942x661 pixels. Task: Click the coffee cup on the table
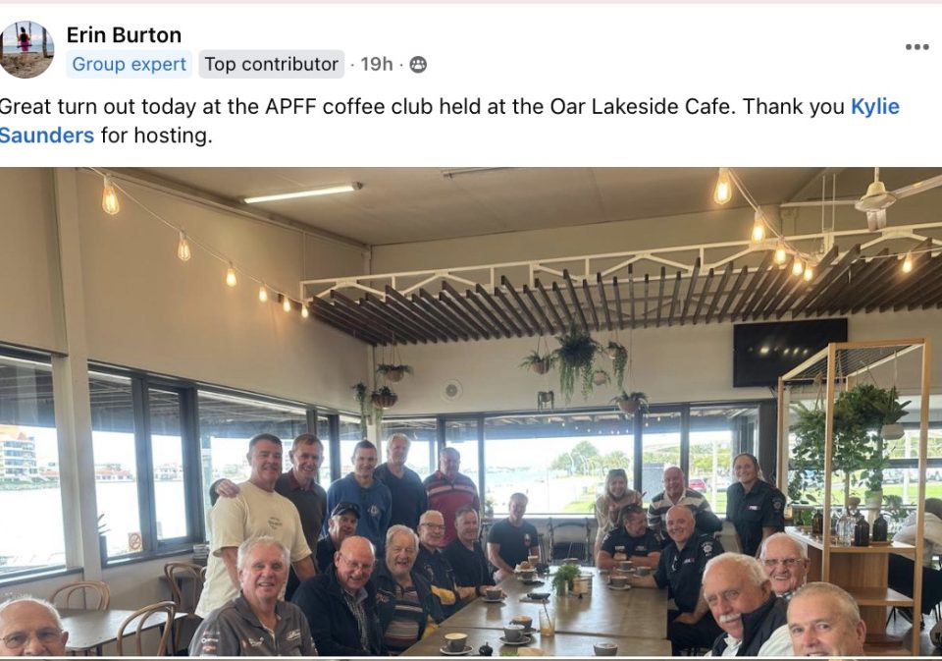coord(455,643)
